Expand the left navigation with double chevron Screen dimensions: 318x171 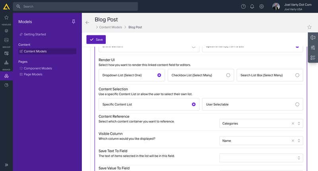[6, 165]
